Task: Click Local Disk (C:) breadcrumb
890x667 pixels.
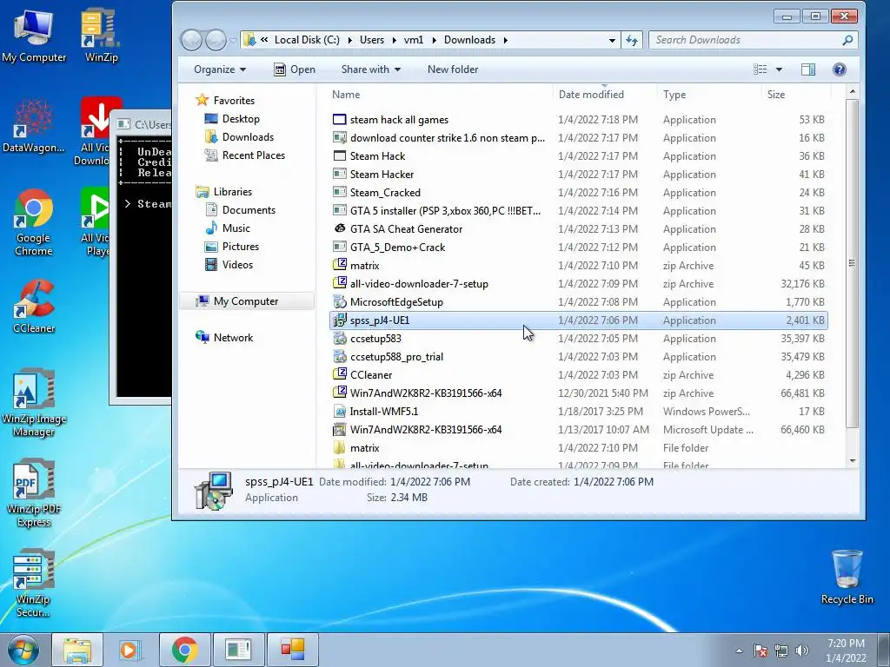Action: tap(307, 40)
